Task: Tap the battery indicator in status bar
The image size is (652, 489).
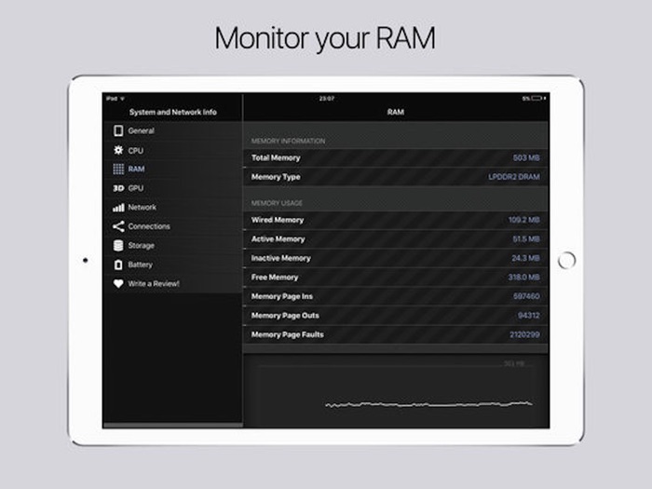Action: (x=538, y=99)
